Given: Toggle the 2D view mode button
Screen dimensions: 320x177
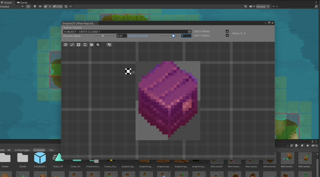Looking at the screenshot, I should coord(28,6).
